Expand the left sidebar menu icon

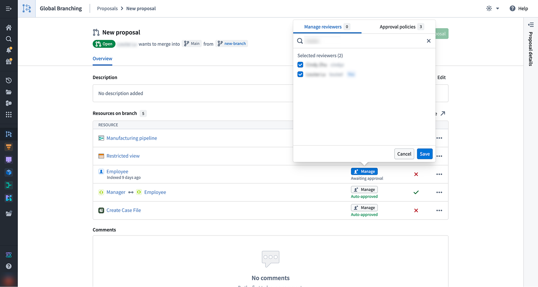click(x=9, y=9)
